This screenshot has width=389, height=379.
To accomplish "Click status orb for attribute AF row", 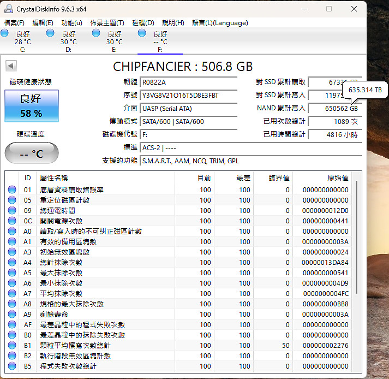I will point(12,324).
